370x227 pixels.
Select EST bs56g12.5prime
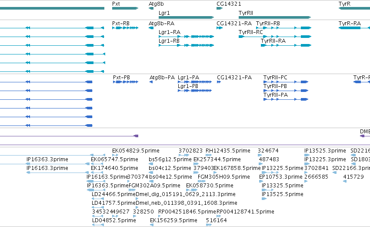pos(170,159)
